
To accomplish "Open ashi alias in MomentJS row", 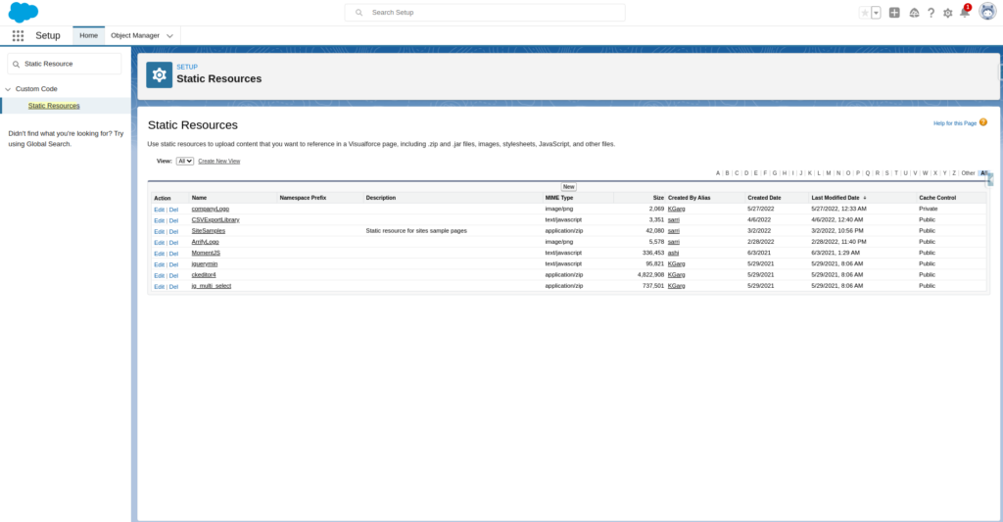I will click(673, 253).
